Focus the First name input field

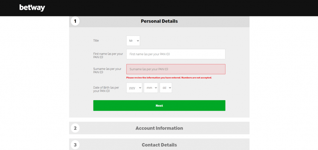pyautogui.click(x=176, y=54)
